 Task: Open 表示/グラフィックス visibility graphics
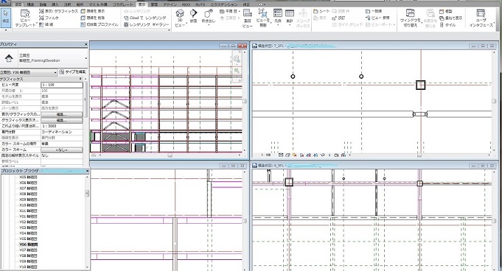point(59,11)
